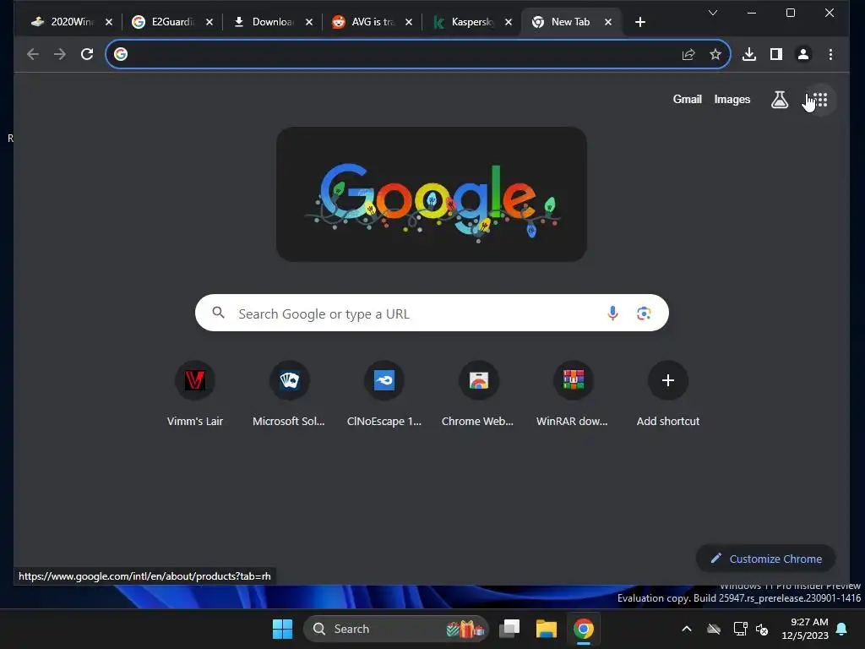Open the Google apps grid

point(819,100)
